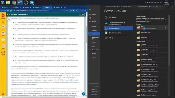Select Последние save location
Screen dimensions: 175x98
[x=118, y=17]
